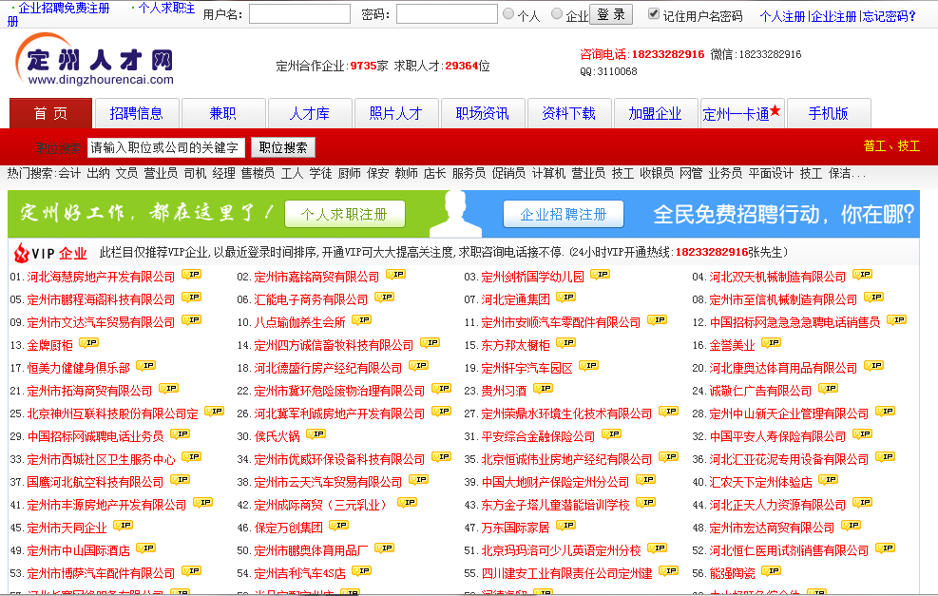Open the 首页 tab

click(x=51, y=113)
